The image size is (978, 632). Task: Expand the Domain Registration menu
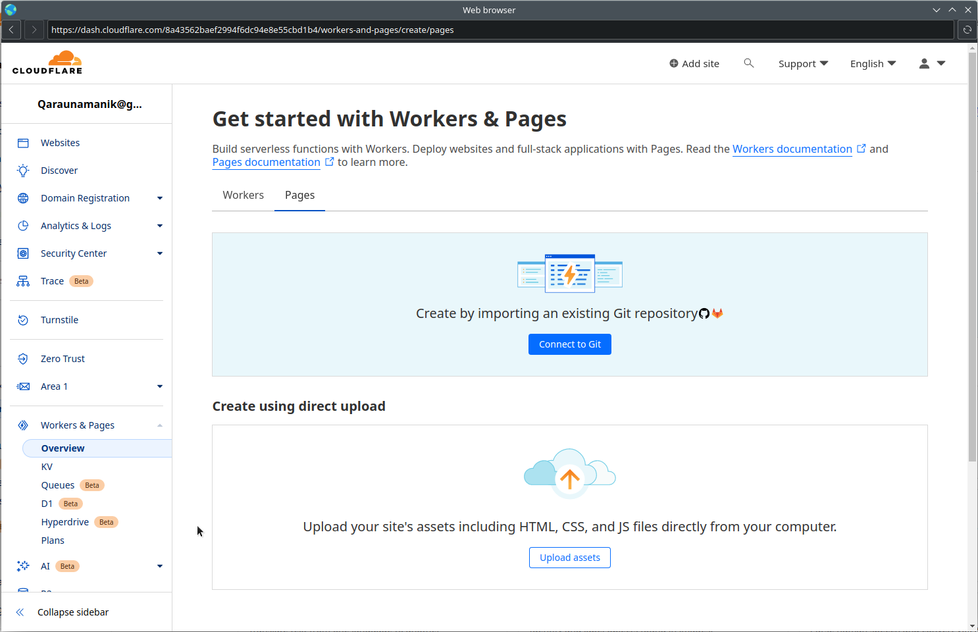pyautogui.click(x=159, y=198)
